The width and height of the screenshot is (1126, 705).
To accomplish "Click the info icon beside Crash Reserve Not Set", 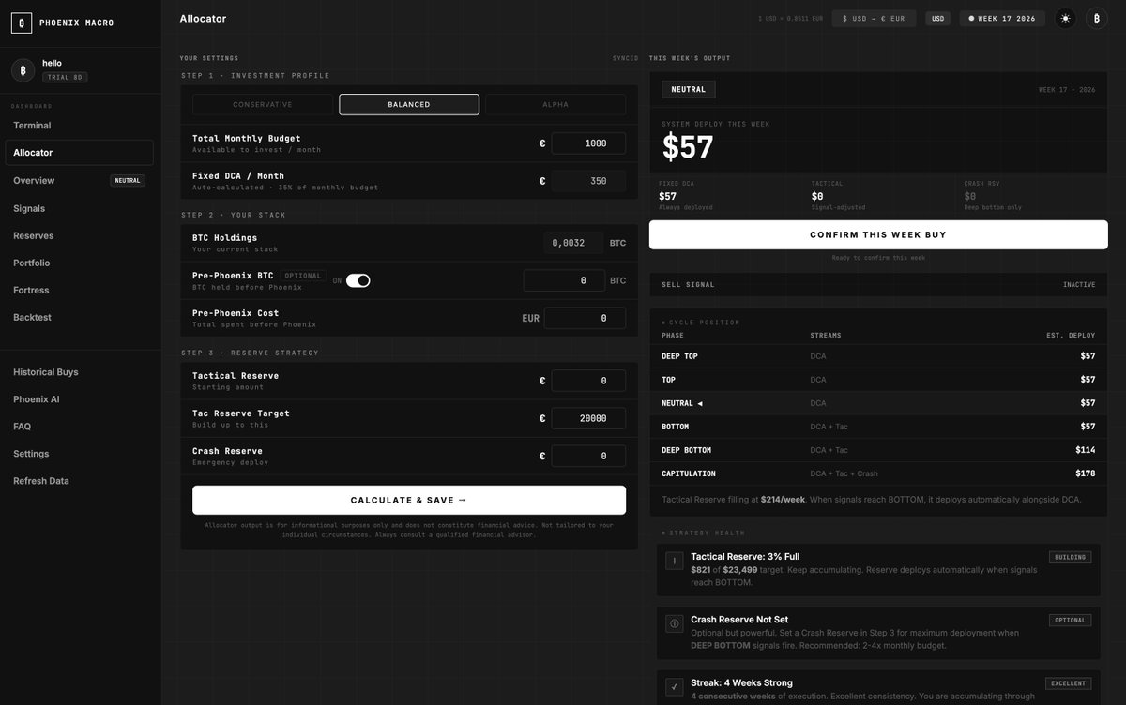I will pos(675,623).
